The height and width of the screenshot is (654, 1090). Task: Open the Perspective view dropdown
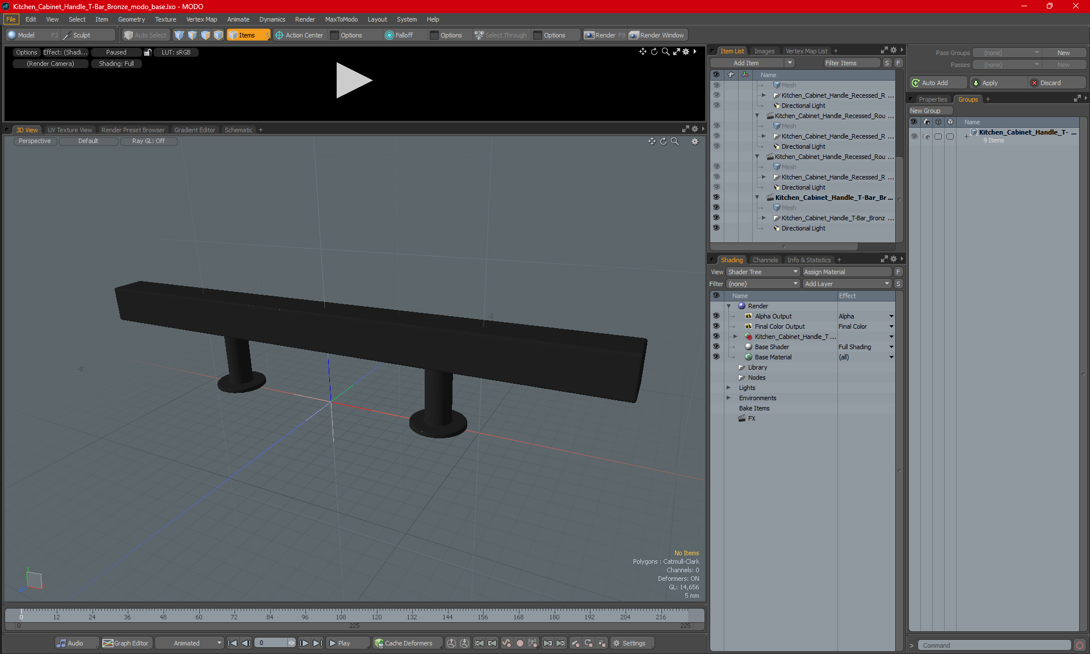pyautogui.click(x=35, y=141)
